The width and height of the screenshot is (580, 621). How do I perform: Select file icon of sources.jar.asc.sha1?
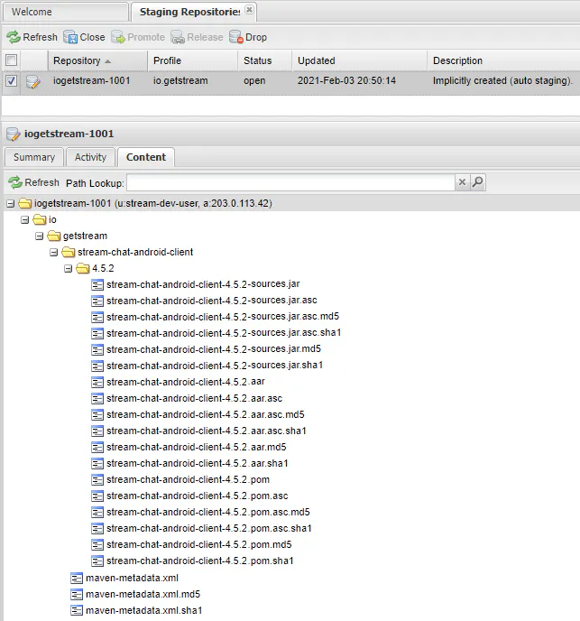(97, 334)
